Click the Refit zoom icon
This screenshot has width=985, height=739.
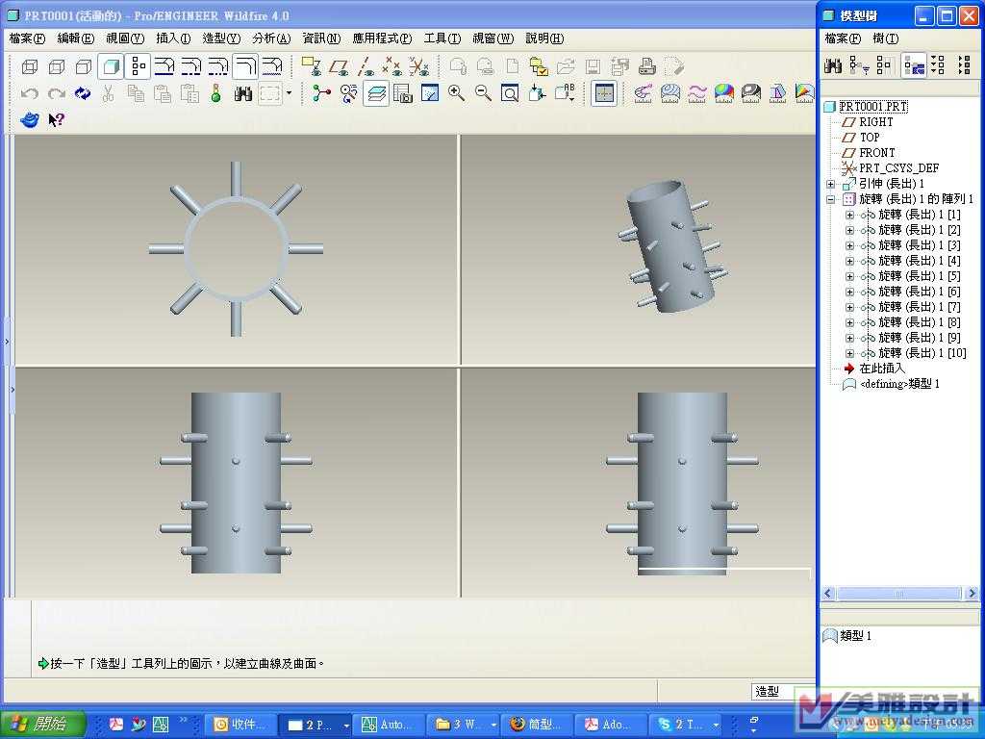510,93
